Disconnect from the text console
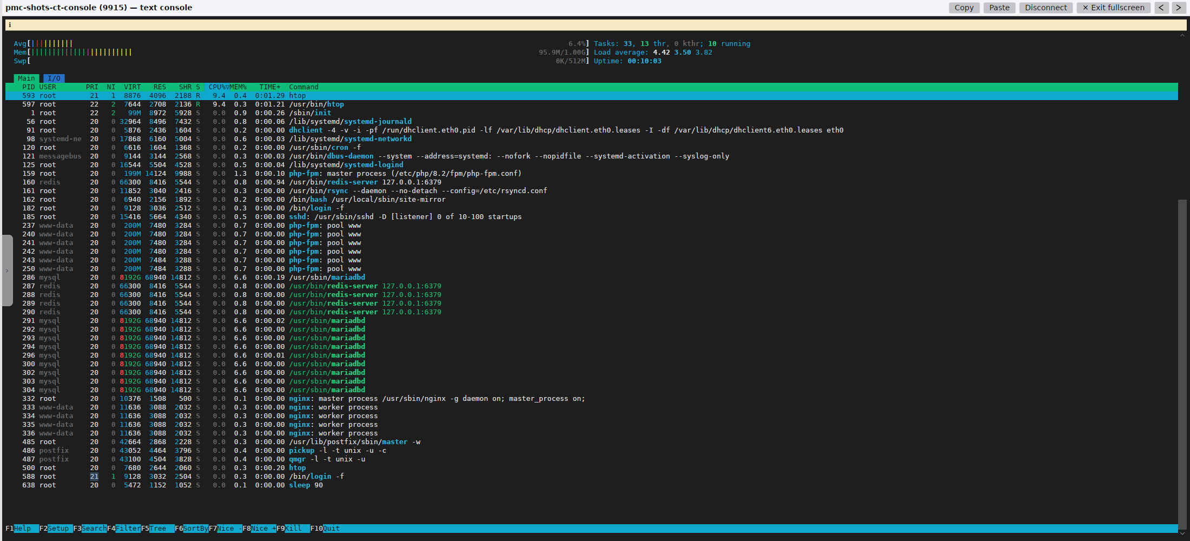Viewport: 1190px width, 541px height. [1046, 8]
